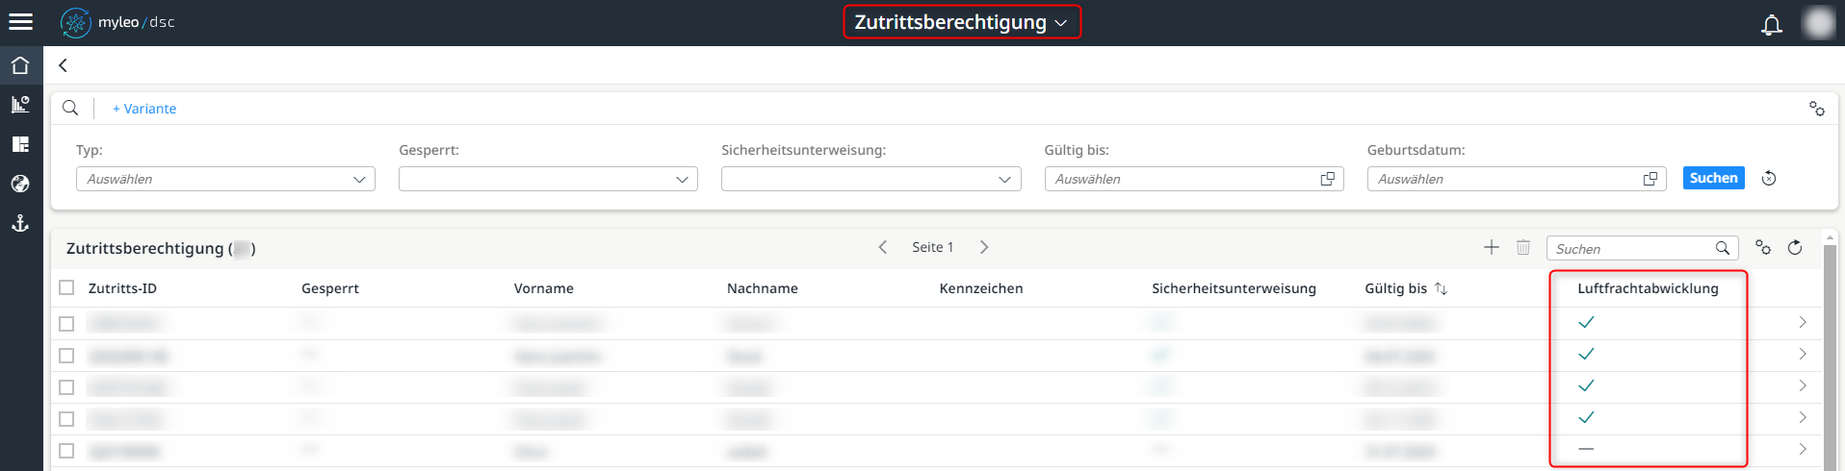Open the Gesperrt dropdown

(548, 179)
